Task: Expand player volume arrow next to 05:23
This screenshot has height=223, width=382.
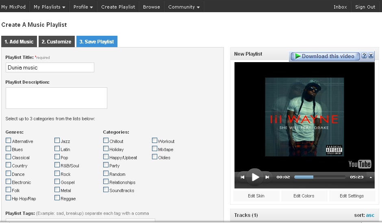Action: point(371,177)
